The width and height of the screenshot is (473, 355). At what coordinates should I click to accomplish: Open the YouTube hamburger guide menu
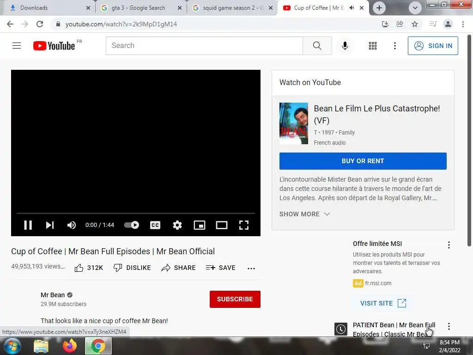(x=17, y=46)
